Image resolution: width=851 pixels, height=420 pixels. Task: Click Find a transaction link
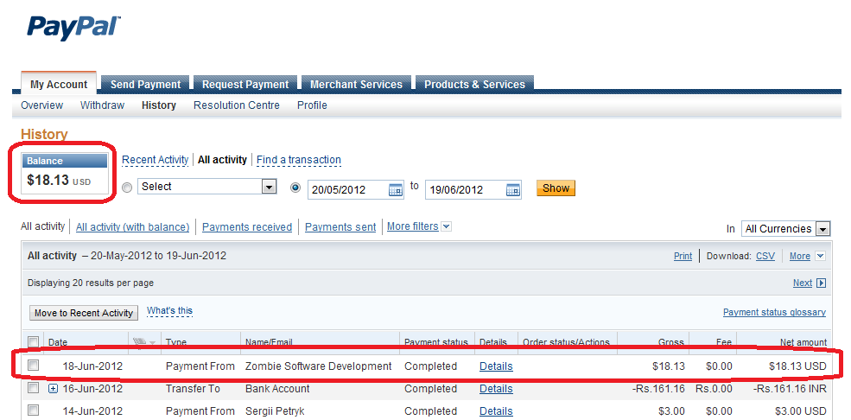pos(299,160)
